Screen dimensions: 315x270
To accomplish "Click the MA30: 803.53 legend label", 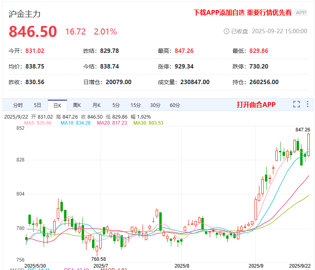I will click(148, 123).
